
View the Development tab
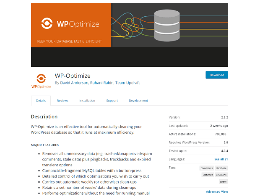[138, 101]
